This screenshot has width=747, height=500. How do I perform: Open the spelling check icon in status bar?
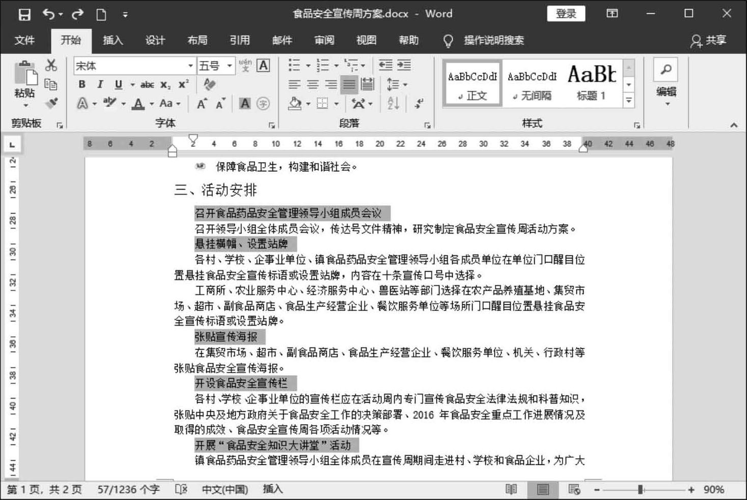pyautogui.click(x=181, y=489)
